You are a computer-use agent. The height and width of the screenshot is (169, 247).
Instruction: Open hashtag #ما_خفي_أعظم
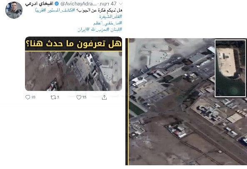pyautogui.click(x=108, y=23)
